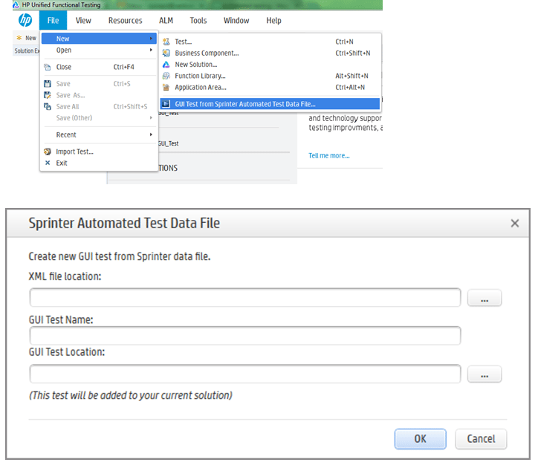Expand the Save (Other) submenu
The image size is (538, 468).
click(x=99, y=117)
